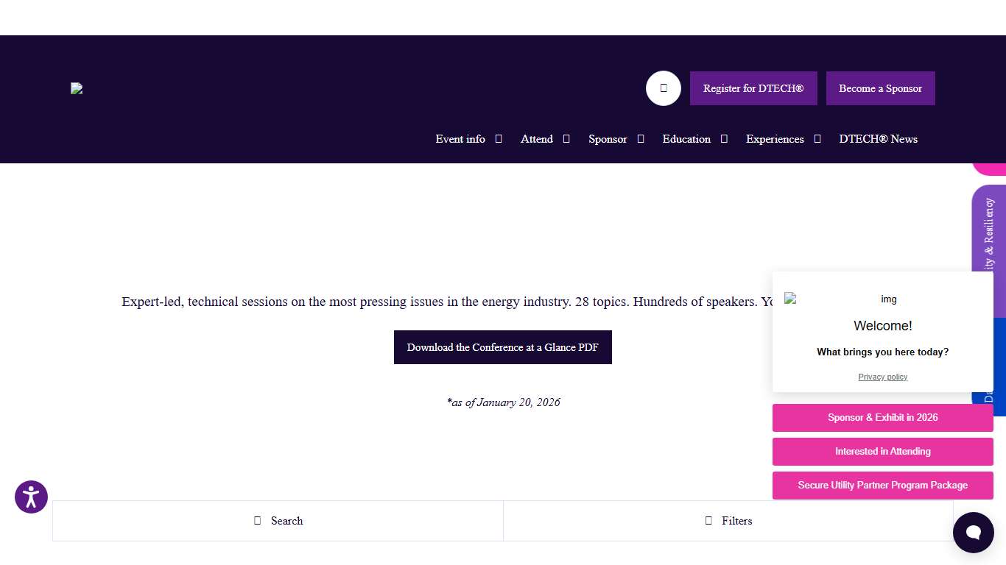Switch to the Filters tab
The width and height of the screenshot is (1006, 565).
(728, 521)
